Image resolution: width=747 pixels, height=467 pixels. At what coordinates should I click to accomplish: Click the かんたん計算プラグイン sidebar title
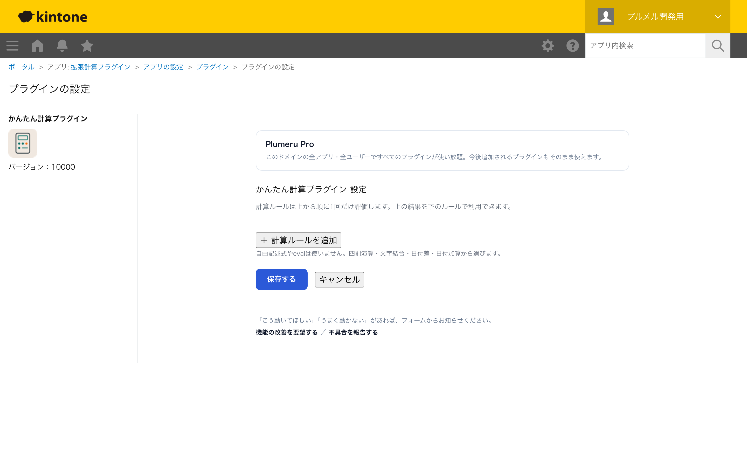(48, 119)
